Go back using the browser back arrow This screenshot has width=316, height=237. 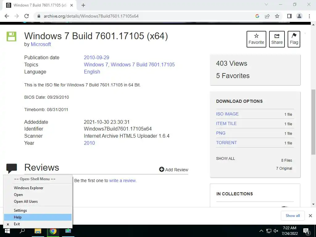[7, 16]
